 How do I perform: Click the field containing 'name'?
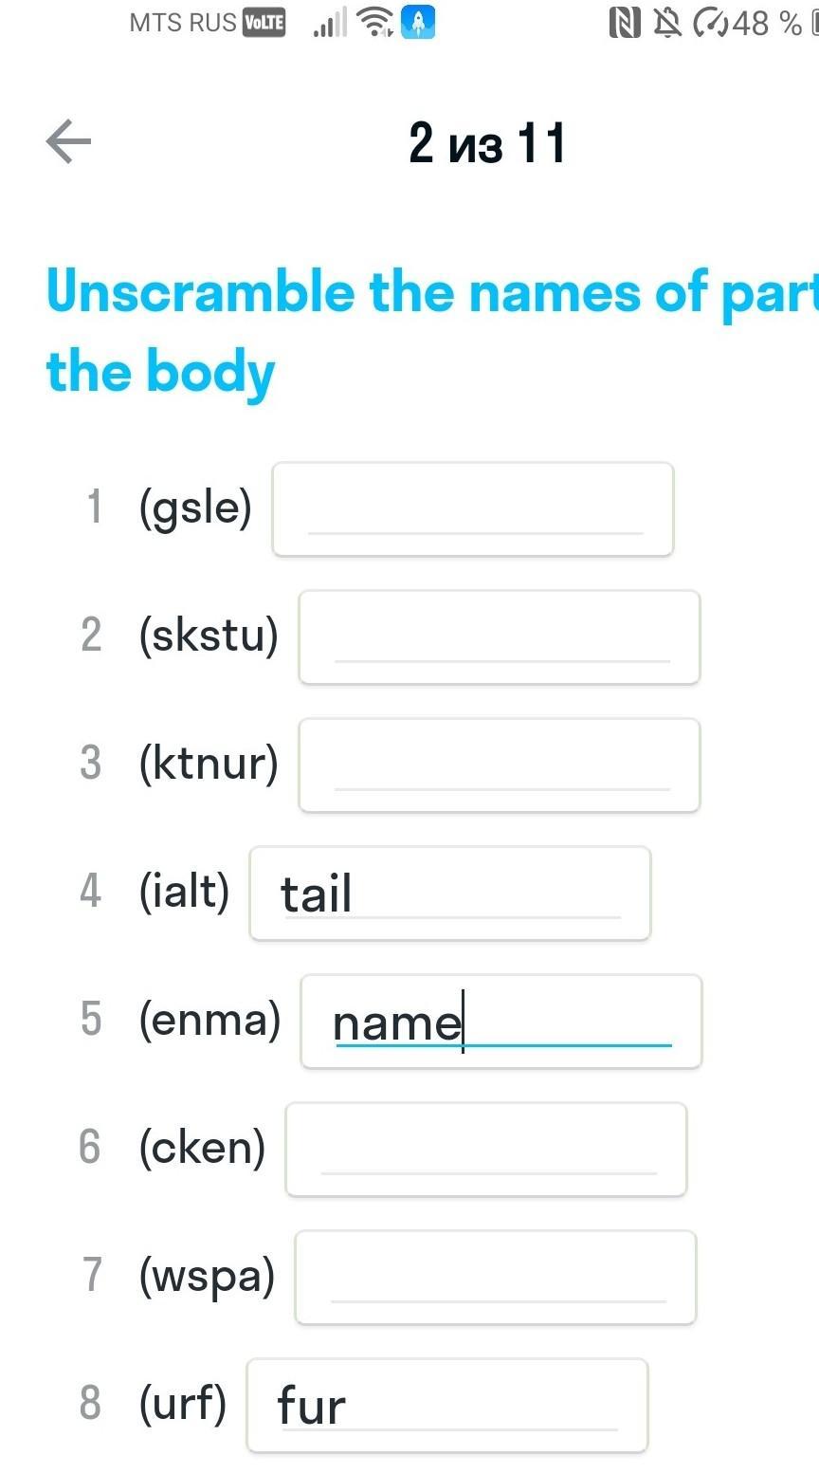point(501,1022)
